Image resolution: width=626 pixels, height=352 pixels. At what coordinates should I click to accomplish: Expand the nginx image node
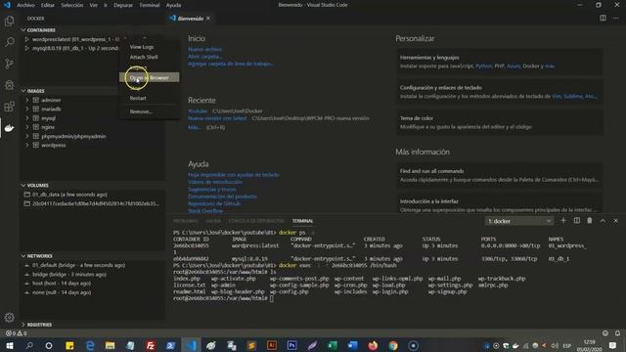[27, 127]
